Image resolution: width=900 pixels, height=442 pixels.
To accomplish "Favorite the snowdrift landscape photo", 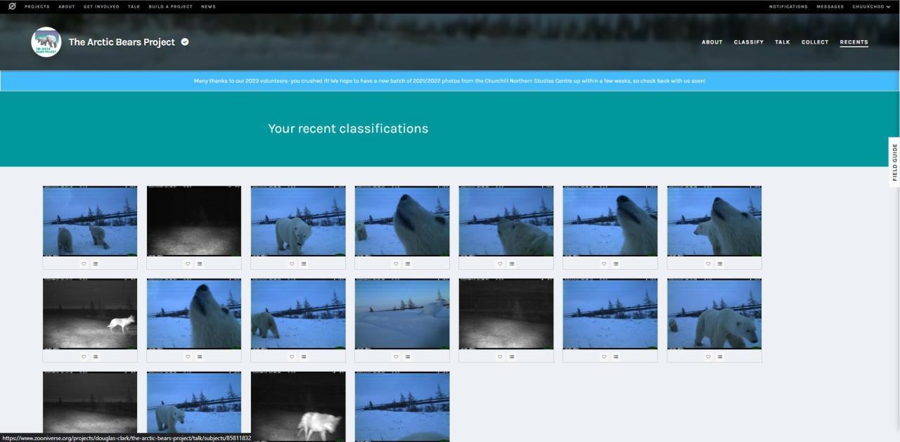I will coord(396,357).
